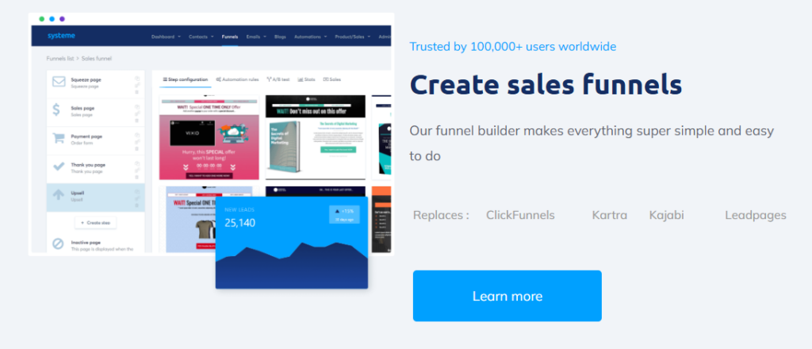Switch to the Stats tab
812x349 pixels.
[307, 80]
